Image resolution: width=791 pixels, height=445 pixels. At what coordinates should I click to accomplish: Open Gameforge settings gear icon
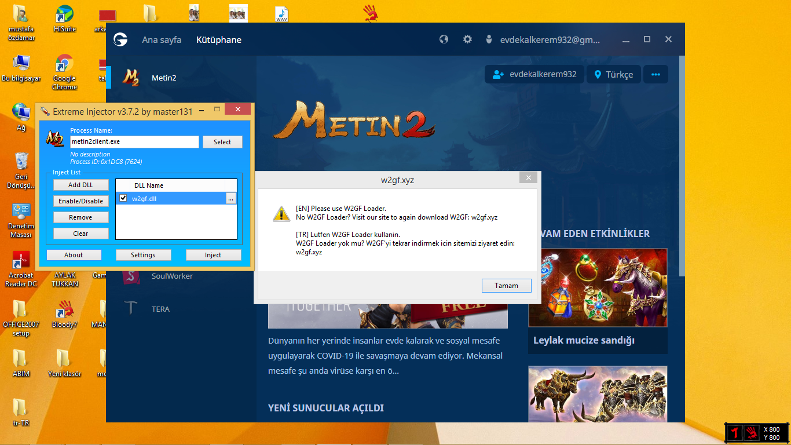point(467,39)
